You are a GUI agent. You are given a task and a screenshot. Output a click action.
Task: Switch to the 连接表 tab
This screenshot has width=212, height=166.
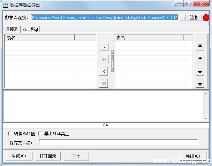(12, 30)
